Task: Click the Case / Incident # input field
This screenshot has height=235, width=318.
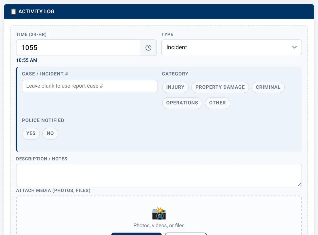Action: point(89,86)
